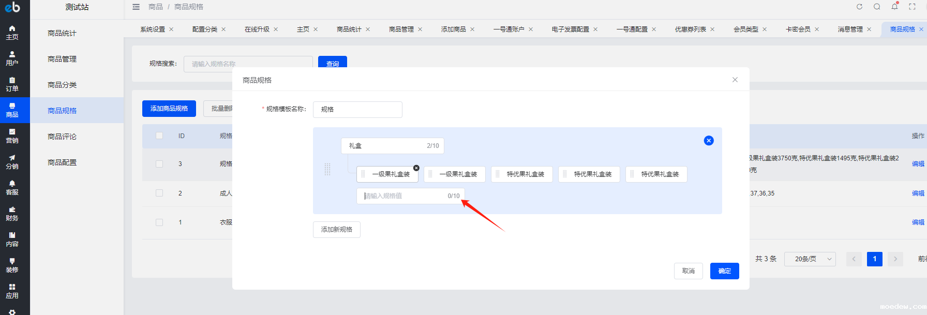This screenshot has height=315, width=927.
Task: Click the 请输入规格值 input field
Action: click(403, 196)
